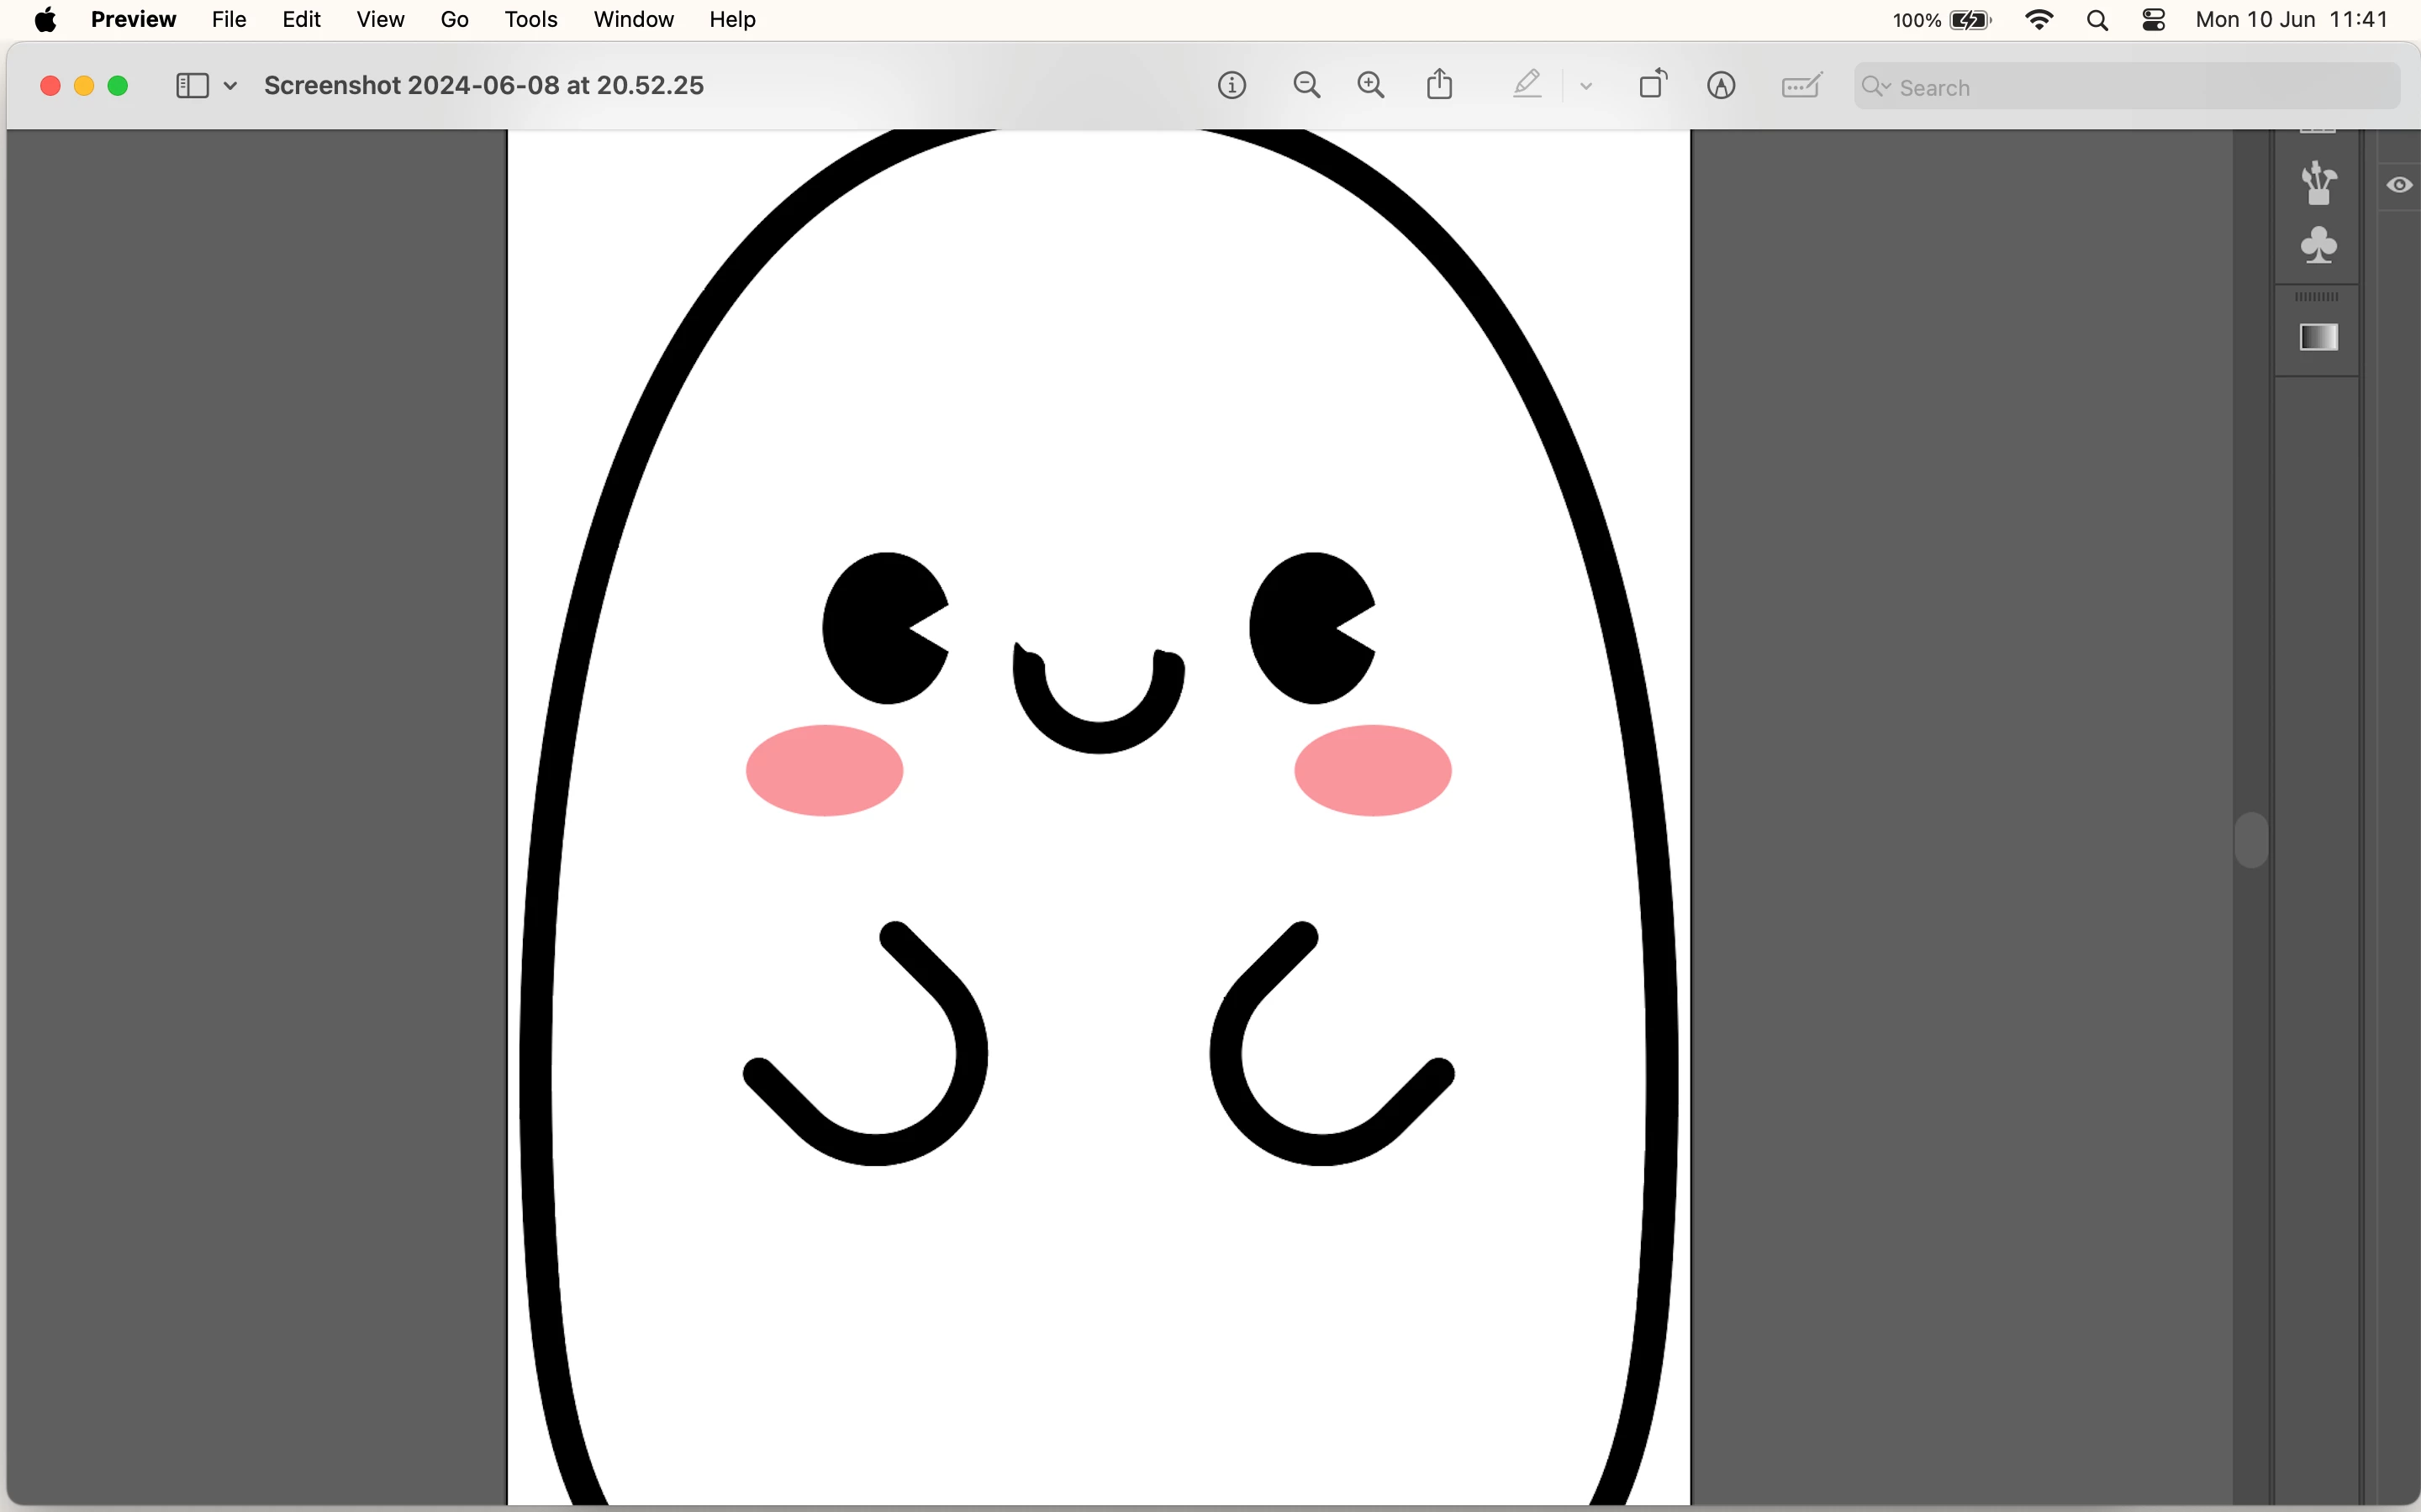Image resolution: width=2421 pixels, height=1512 pixels.
Task: Expand sidebar view options chevron
Action: click(230, 86)
